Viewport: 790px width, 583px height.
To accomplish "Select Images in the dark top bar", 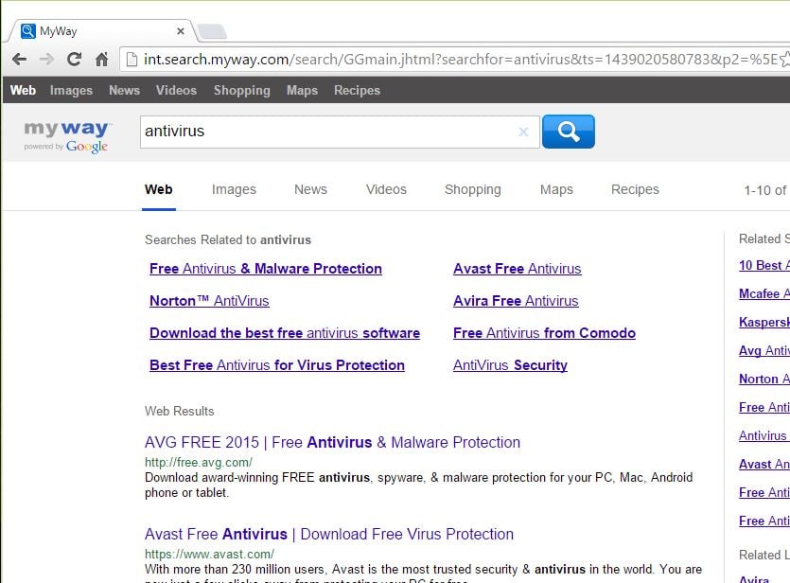I will [x=71, y=91].
